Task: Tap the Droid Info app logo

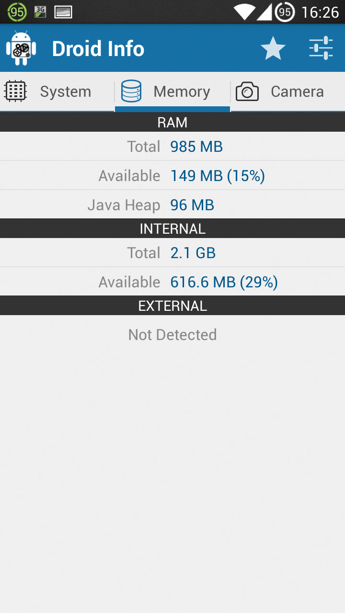Action: tap(21, 48)
